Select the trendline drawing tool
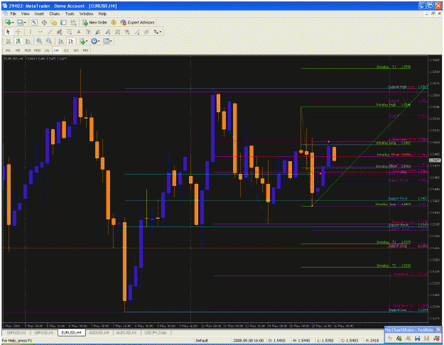 coord(50,32)
